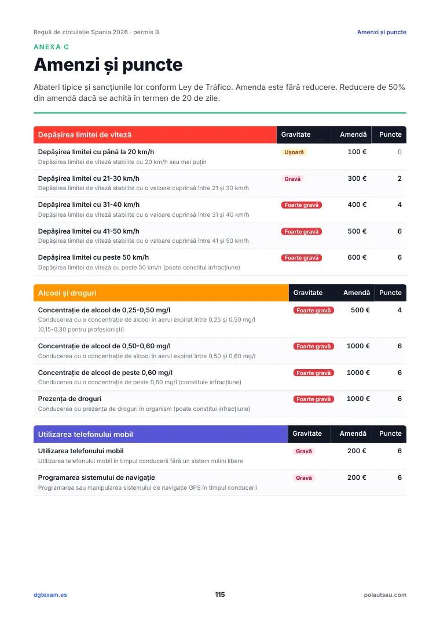Select the 'Alcool și droguri' section header
Viewport: 440px width, 623px height.
(x=161, y=293)
